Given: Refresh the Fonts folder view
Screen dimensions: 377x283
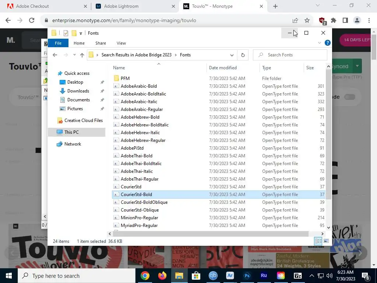Looking at the screenshot, I should 243,55.
